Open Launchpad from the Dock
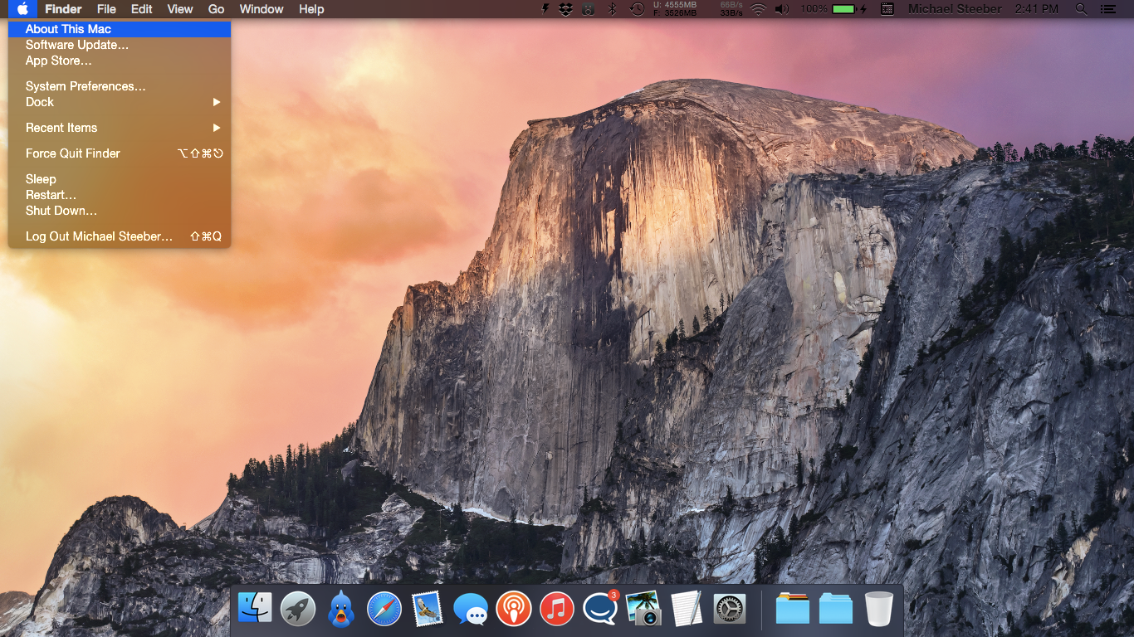Viewport: 1134px width, 637px height. (x=297, y=608)
